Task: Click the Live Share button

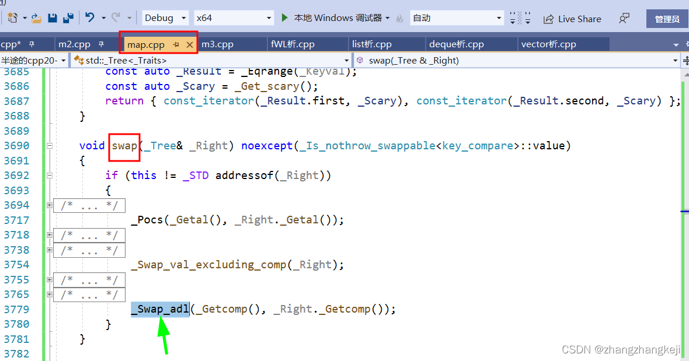Action: click(572, 19)
